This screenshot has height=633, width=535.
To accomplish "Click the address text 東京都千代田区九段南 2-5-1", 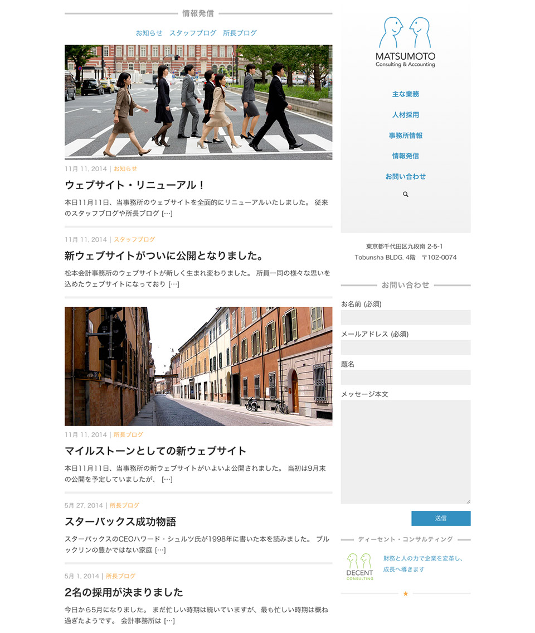I will [404, 247].
